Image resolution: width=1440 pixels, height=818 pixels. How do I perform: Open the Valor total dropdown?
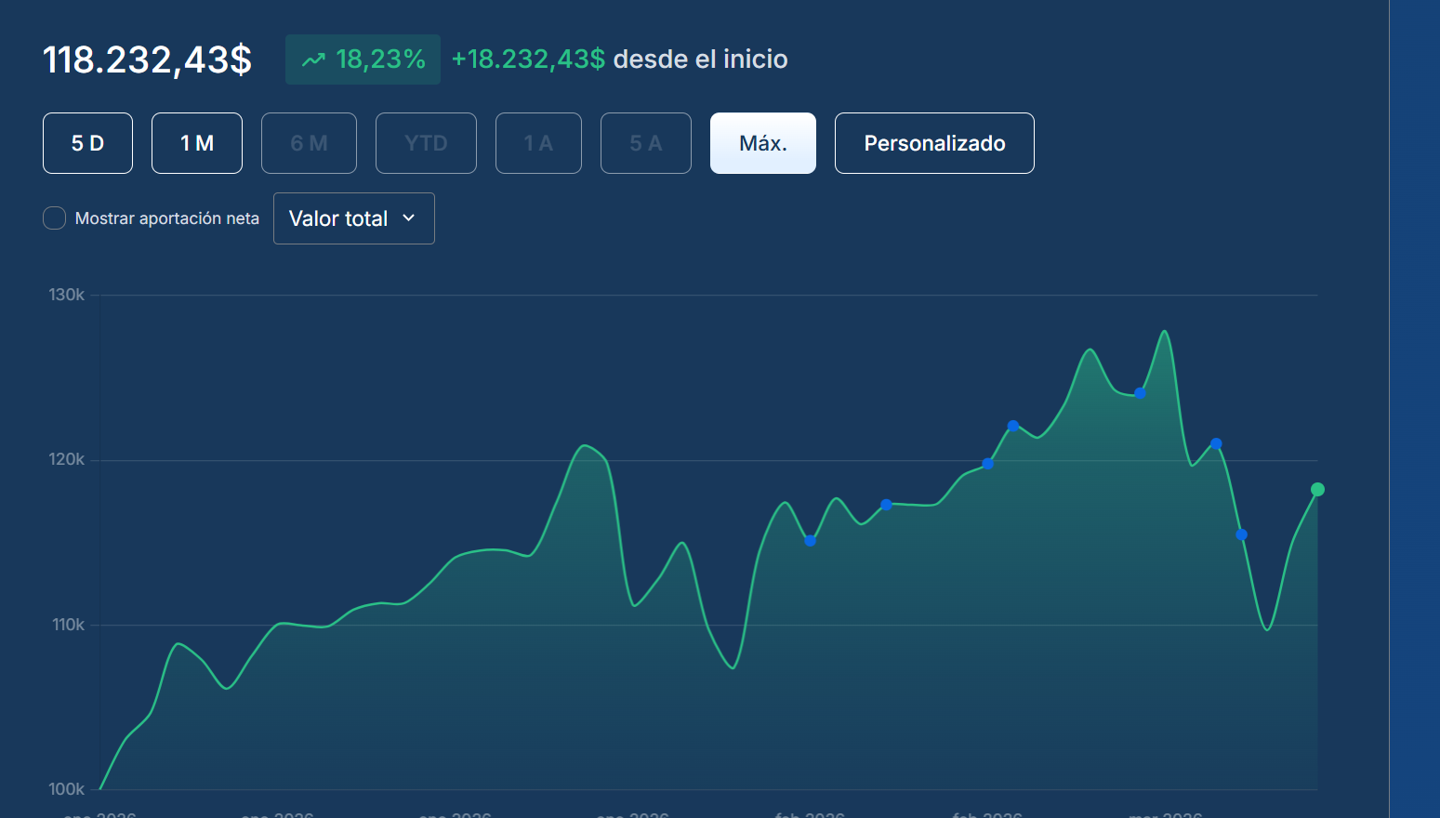[353, 218]
